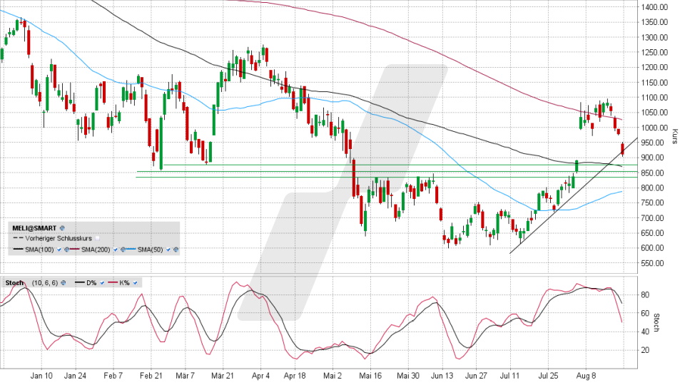Click the vertical Stoch axis title

pyautogui.click(x=656, y=322)
